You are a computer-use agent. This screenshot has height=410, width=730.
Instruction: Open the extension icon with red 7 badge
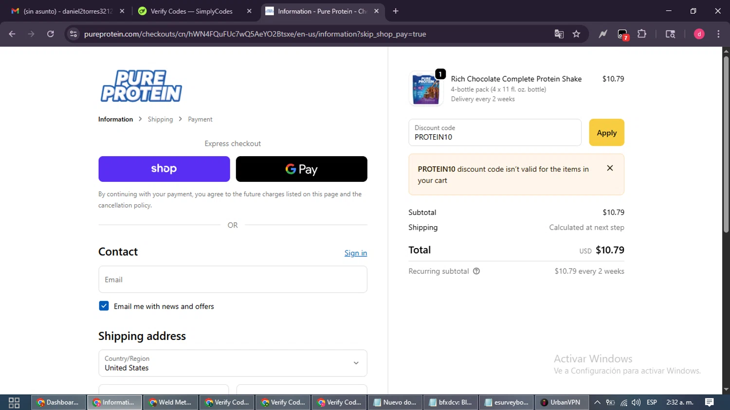[623, 35]
